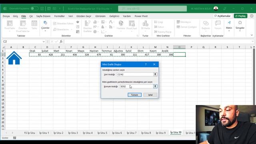
Task: Open the 3B Harita tool
Action: (145, 25)
